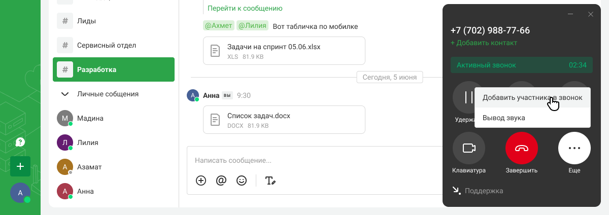Screen dimensions: 609x215
Task: Open the Еще more options button
Action: [x=574, y=148]
